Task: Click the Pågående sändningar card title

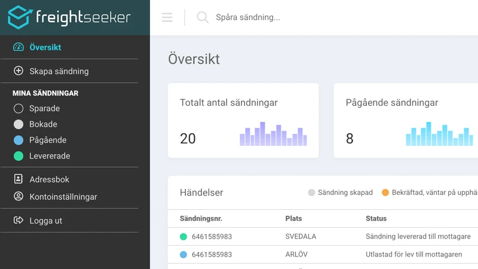Action: coord(392,102)
